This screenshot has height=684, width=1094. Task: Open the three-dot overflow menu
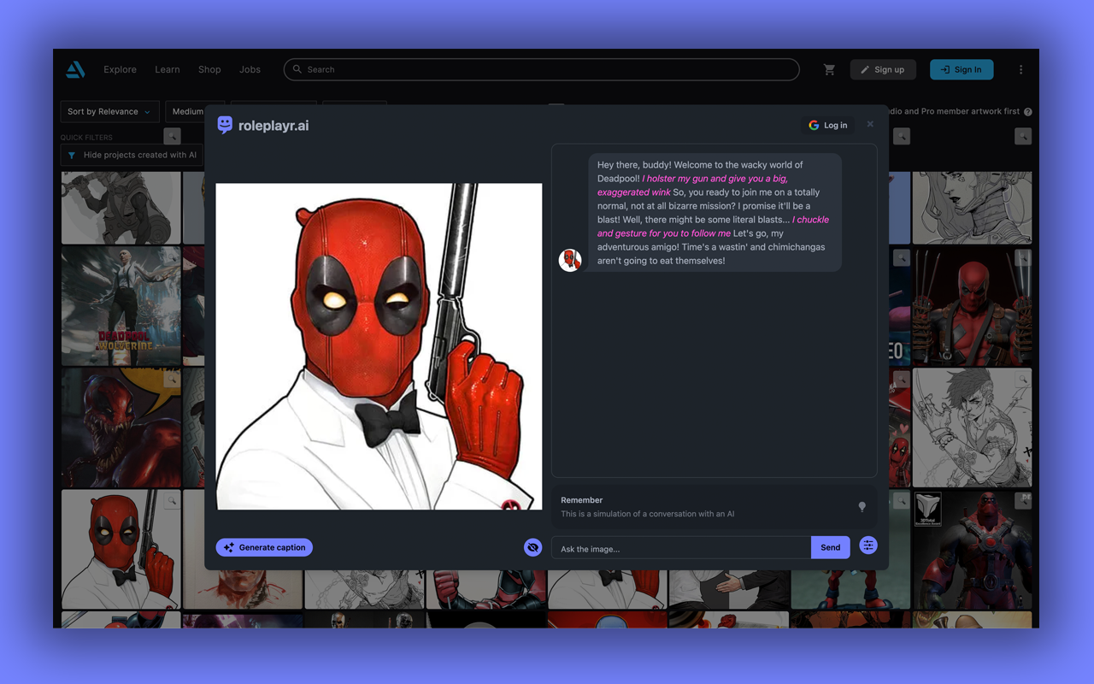(1020, 69)
